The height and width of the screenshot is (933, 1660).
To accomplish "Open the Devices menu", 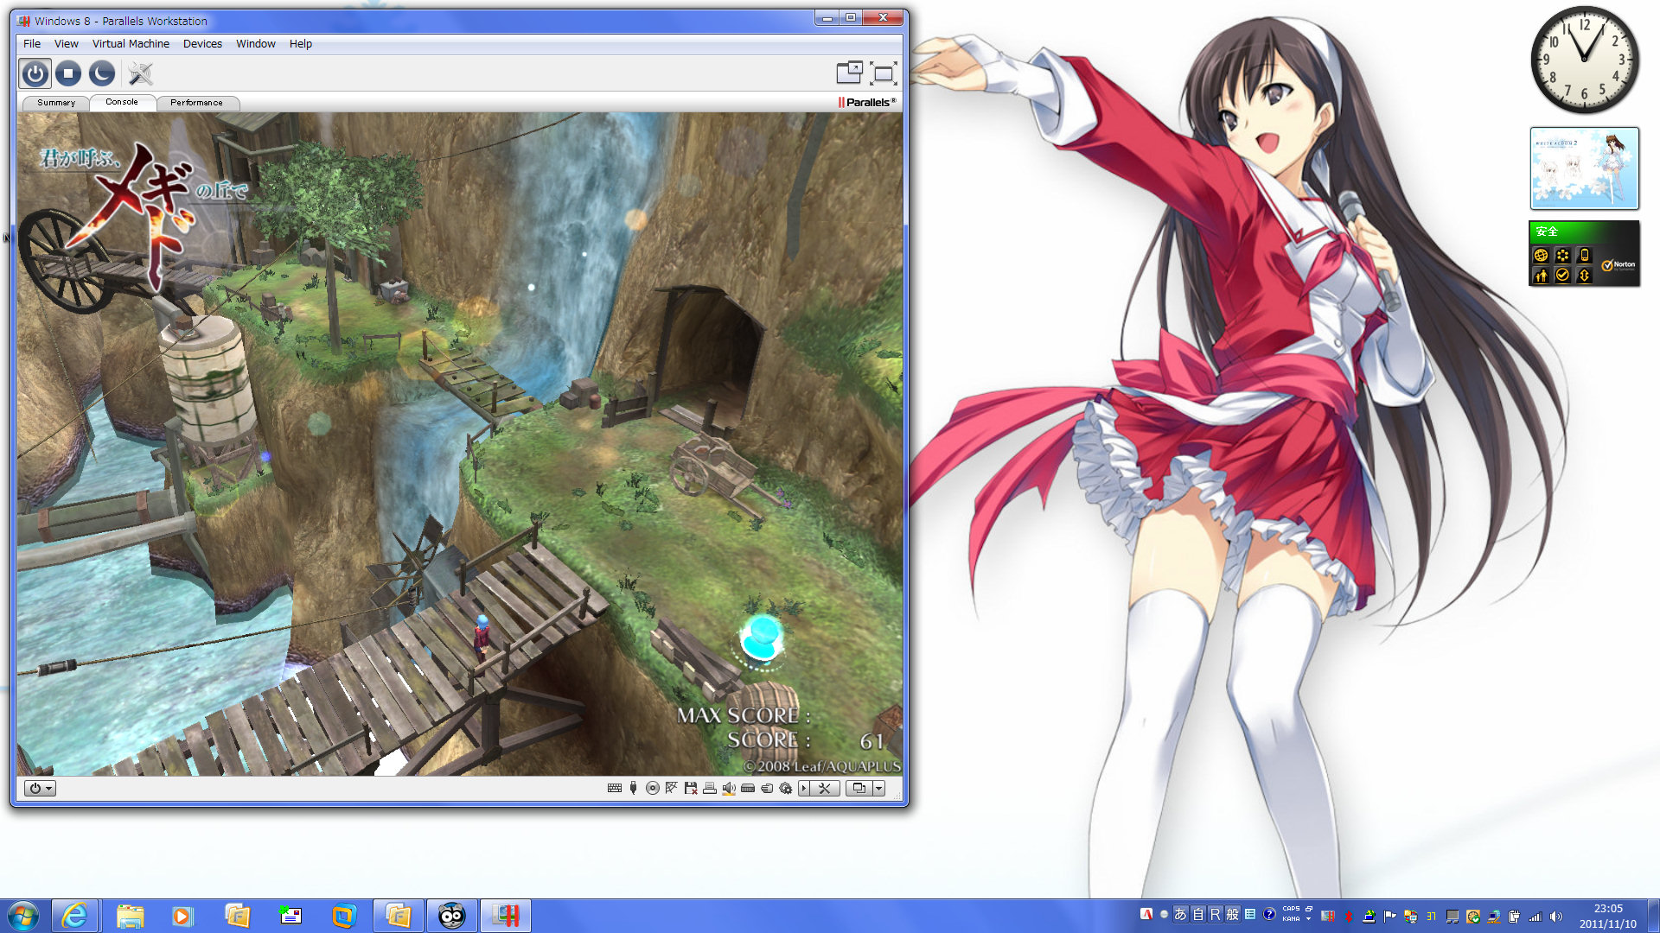I will [x=202, y=43].
